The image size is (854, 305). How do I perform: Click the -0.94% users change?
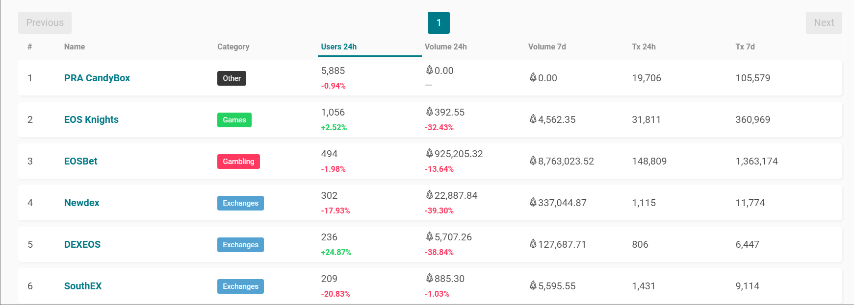(333, 86)
